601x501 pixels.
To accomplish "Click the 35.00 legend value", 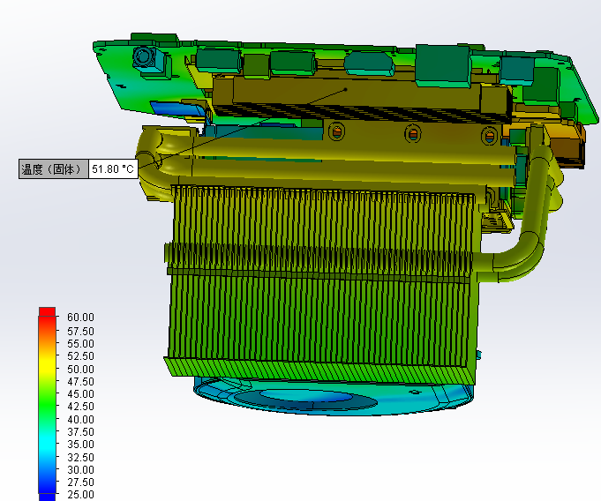I will (80, 444).
